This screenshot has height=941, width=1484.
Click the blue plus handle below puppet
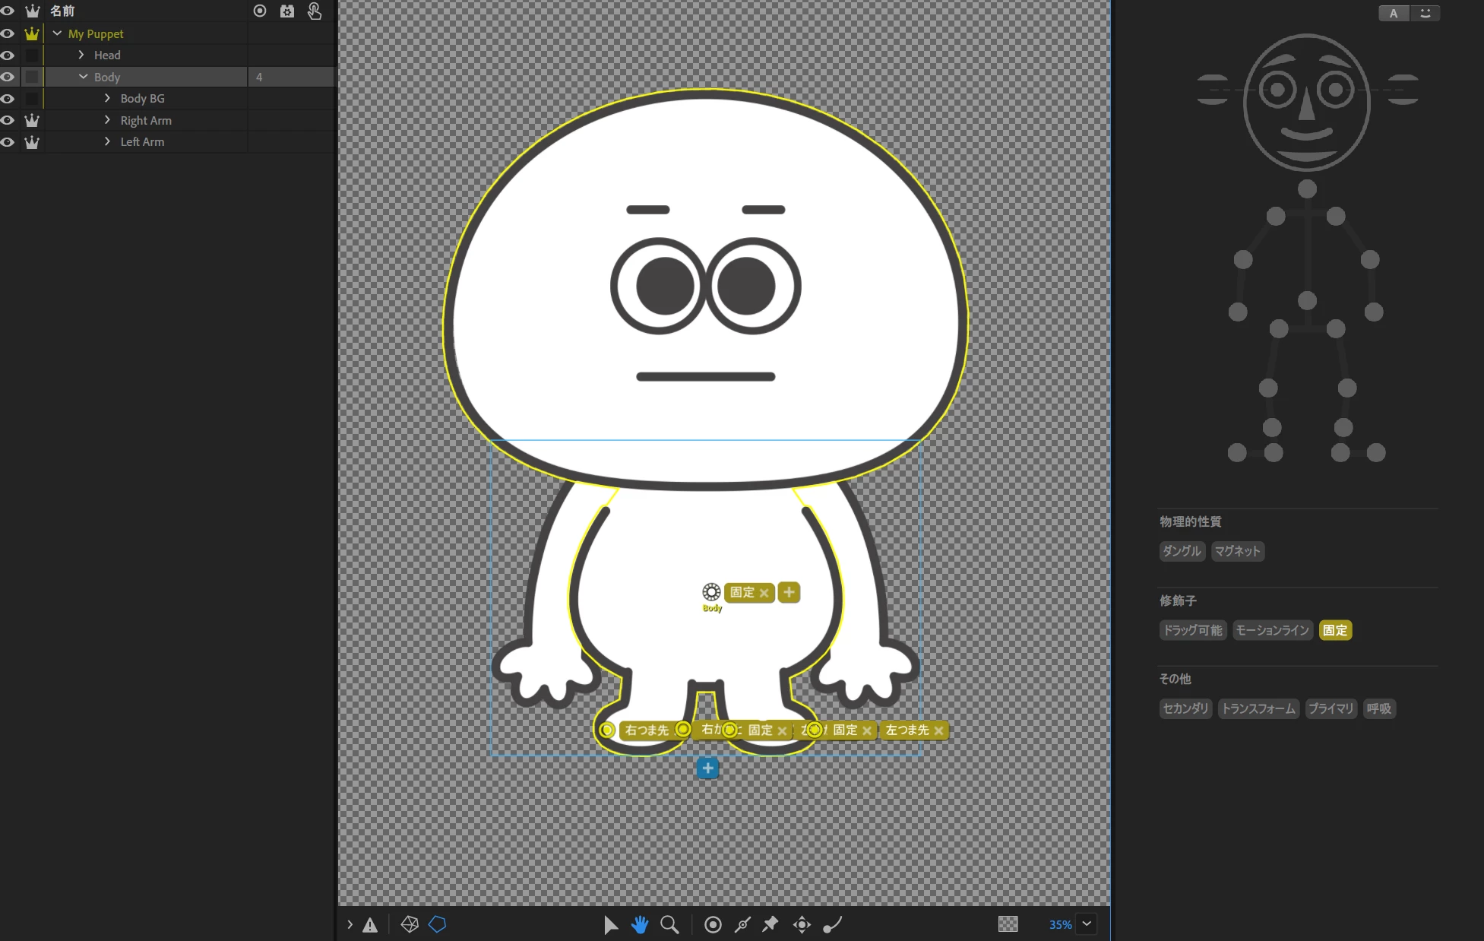coord(707,768)
